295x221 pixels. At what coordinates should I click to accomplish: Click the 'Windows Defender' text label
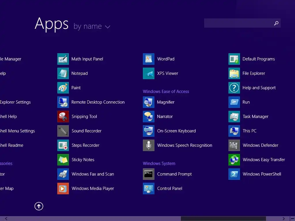[260, 145]
